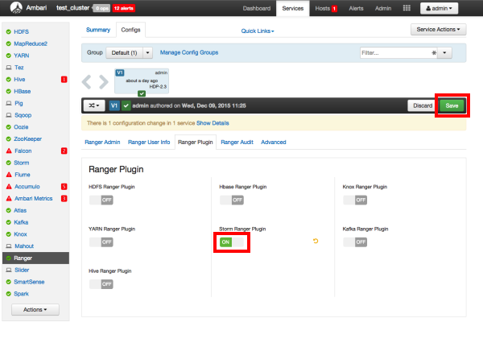Click the 12 alerts red label

click(x=124, y=8)
